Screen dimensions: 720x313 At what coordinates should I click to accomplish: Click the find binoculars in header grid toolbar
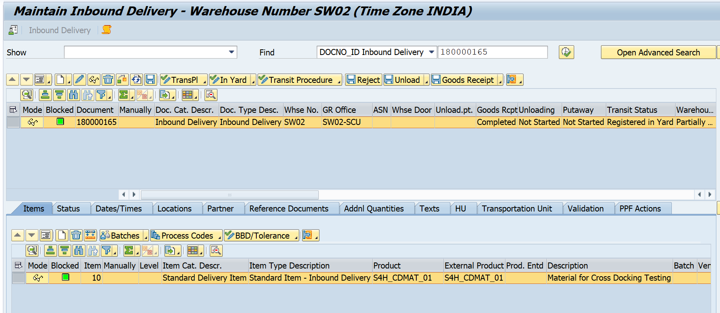(x=73, y=95)
